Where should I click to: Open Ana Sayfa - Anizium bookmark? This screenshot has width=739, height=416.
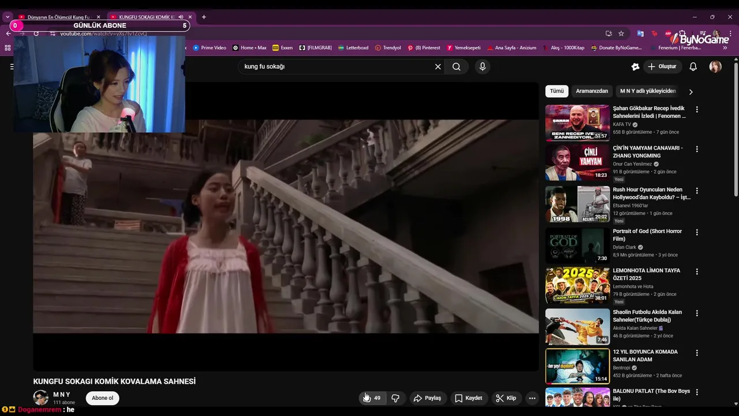(512, 48)
